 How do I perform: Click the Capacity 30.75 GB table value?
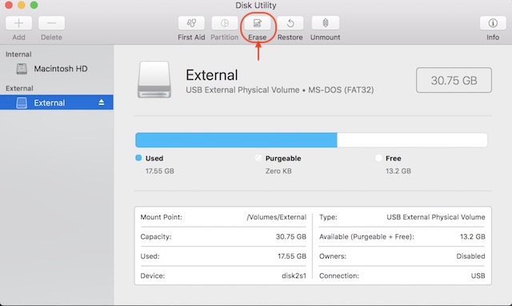click(x=291, y=236)
